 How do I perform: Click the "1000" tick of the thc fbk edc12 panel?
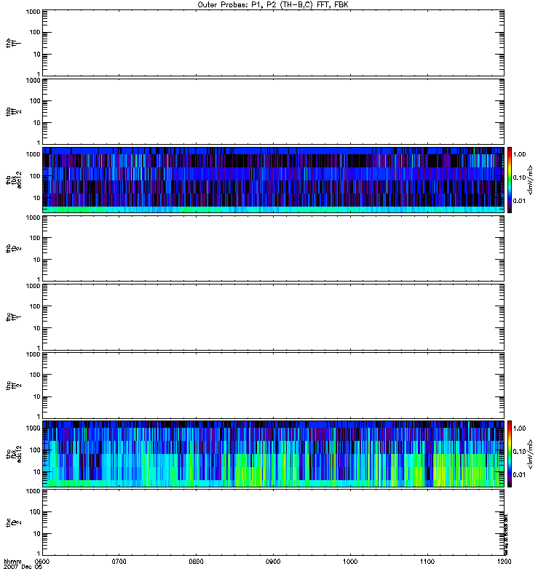33,428
